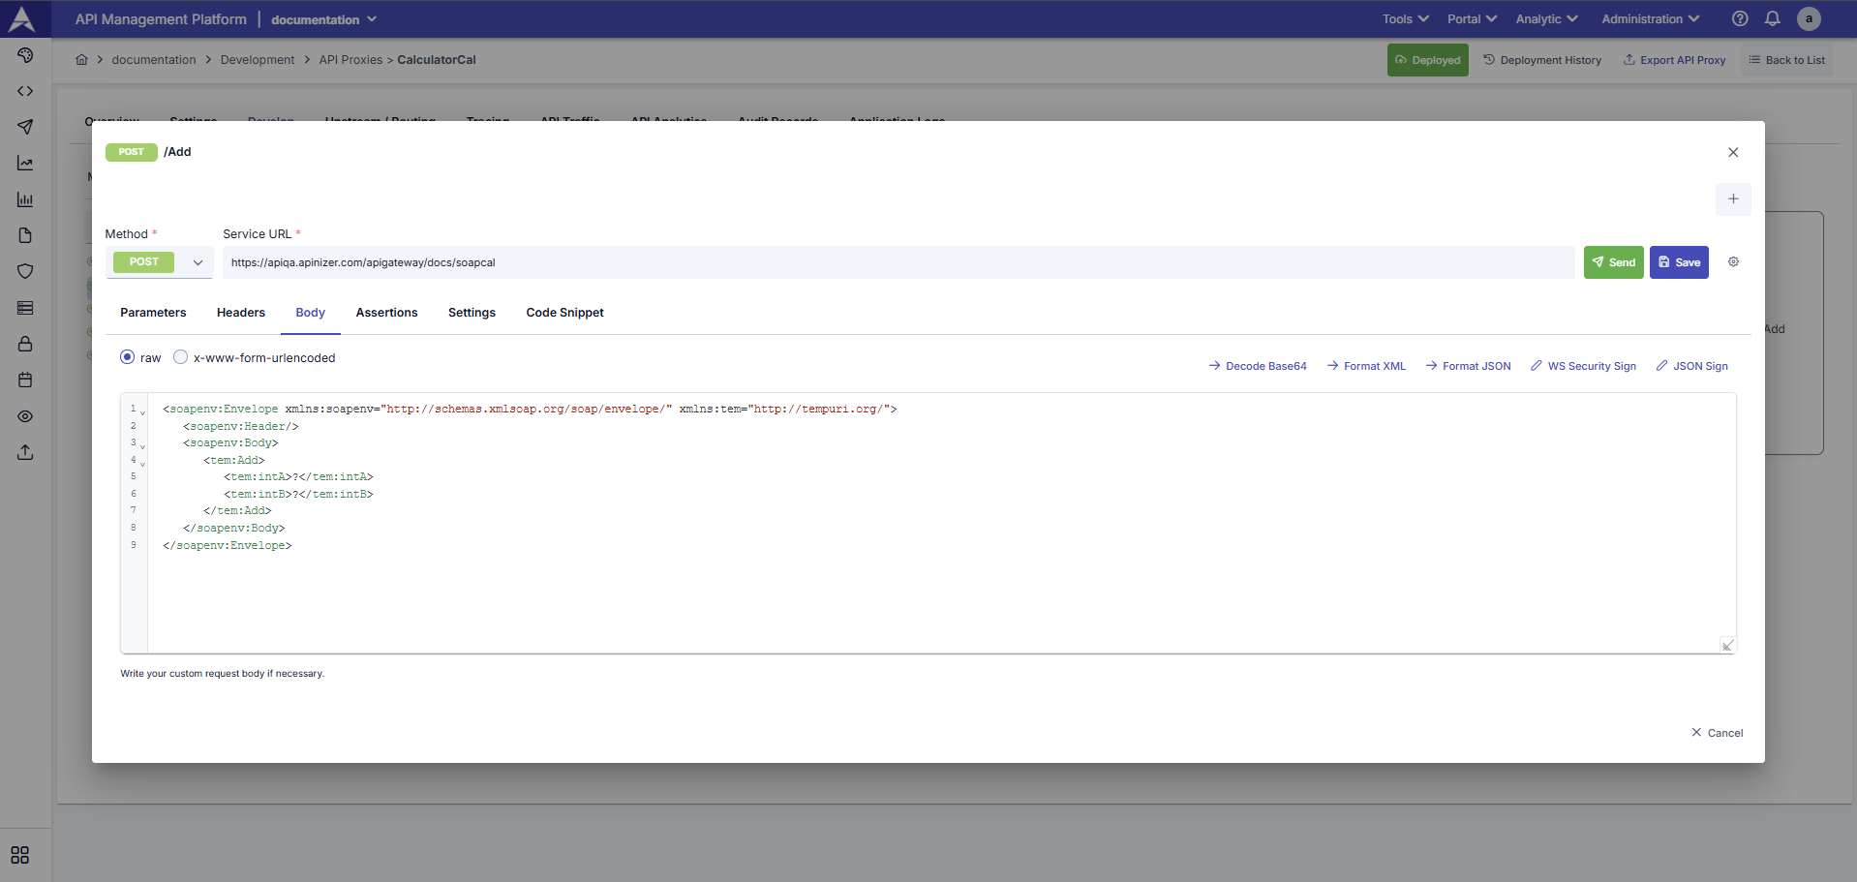The width and height of the screenshot is (1857, 882).
Task: Click the plus icon in the dialog
Action: pos(1733,199)
